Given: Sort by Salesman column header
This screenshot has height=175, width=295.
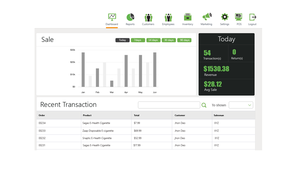Looking at the screenshot, I should click(x=219, y=115).
